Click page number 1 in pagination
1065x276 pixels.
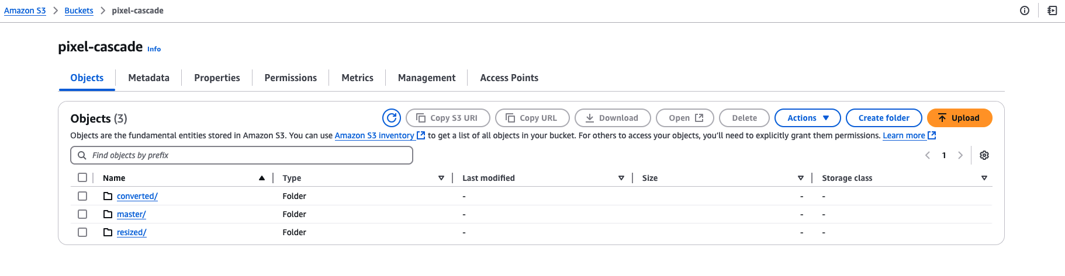click(x=944, y=155)
